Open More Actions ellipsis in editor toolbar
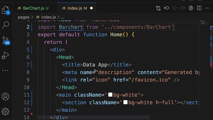 point(207,8)
